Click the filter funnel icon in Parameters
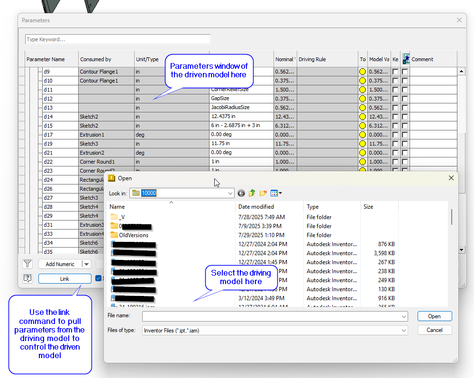Image resolution: width=474 pixels, height=378 pixels. pos(27,264)
